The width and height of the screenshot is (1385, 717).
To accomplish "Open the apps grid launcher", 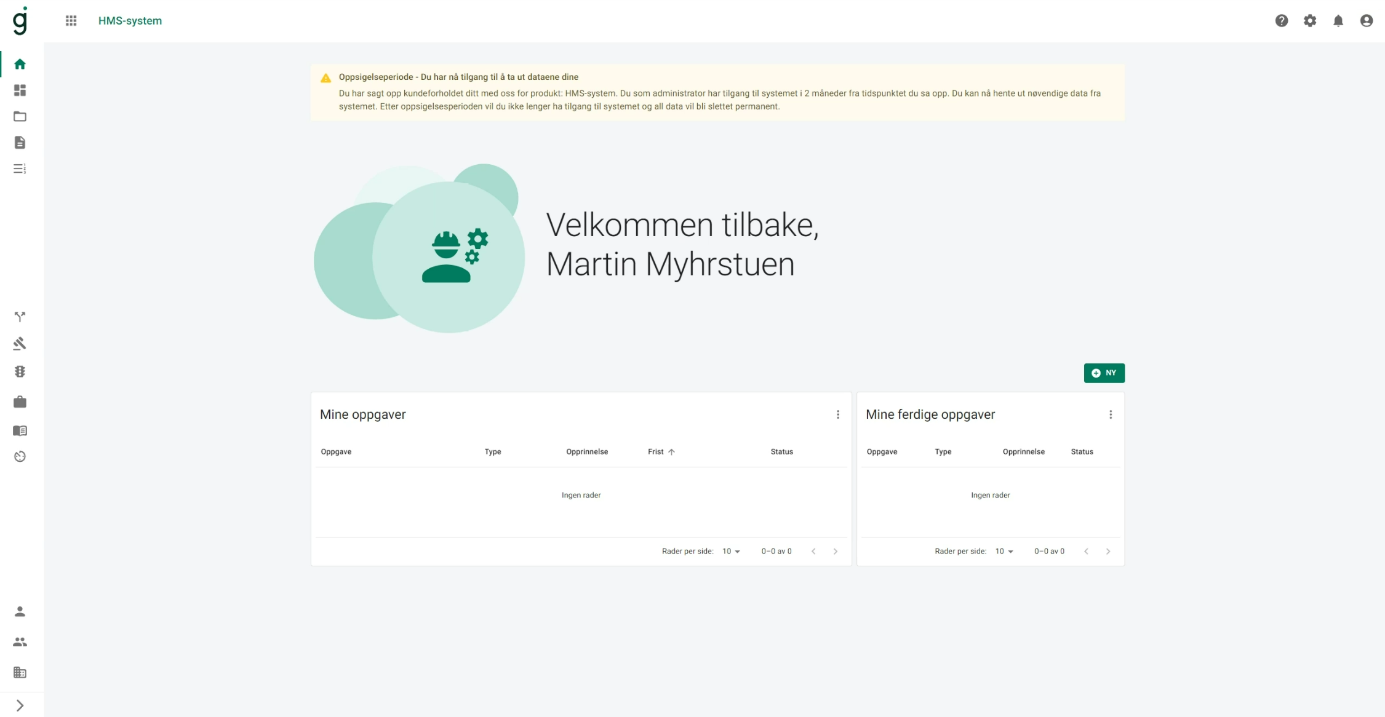I will (71, 21).
